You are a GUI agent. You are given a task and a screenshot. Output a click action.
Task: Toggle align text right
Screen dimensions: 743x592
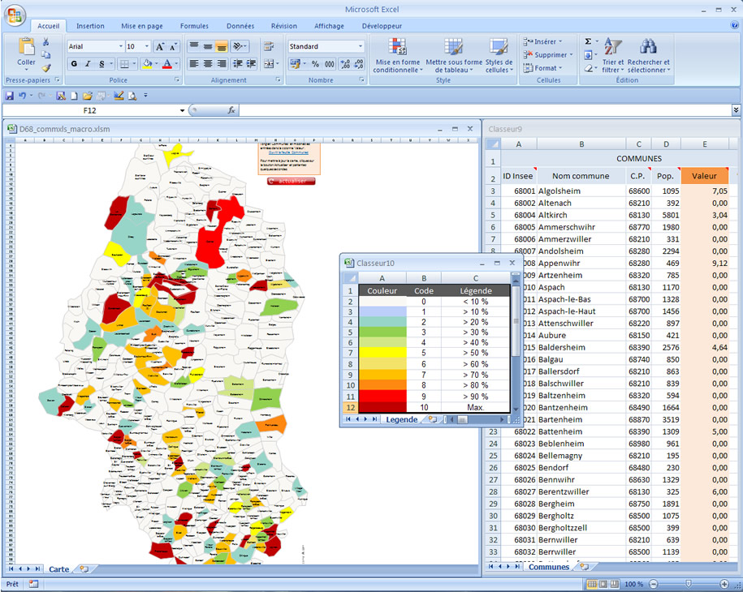coord(222,63)
